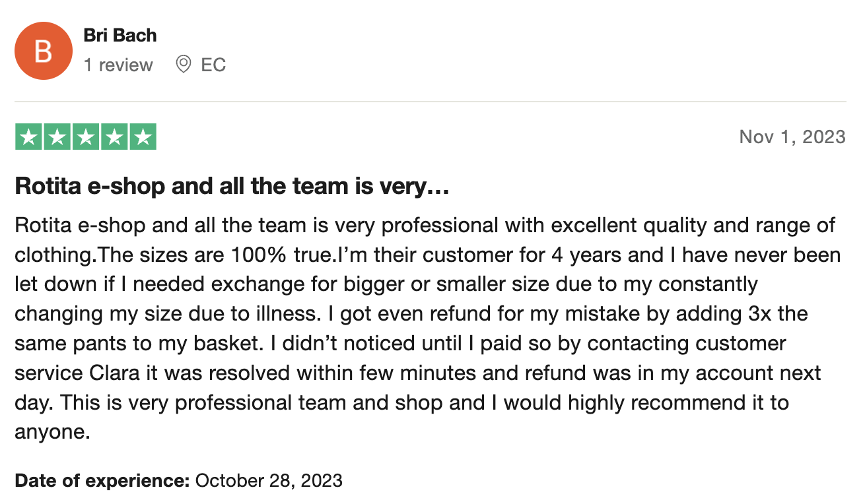This screenshot has height=504, width=865.
Task: Click the orange "B" avatar circle
Action: click(43, 51)
